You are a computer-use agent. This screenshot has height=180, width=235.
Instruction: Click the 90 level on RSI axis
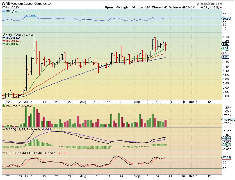pyautogui.click(x=225, y=13)
